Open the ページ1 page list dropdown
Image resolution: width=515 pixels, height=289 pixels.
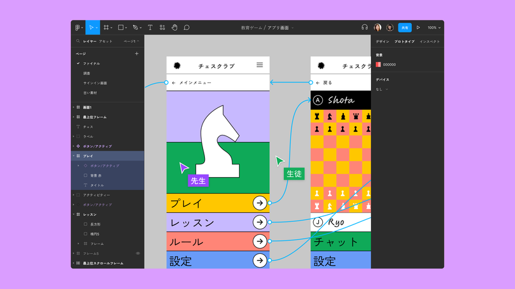[131, 42]
